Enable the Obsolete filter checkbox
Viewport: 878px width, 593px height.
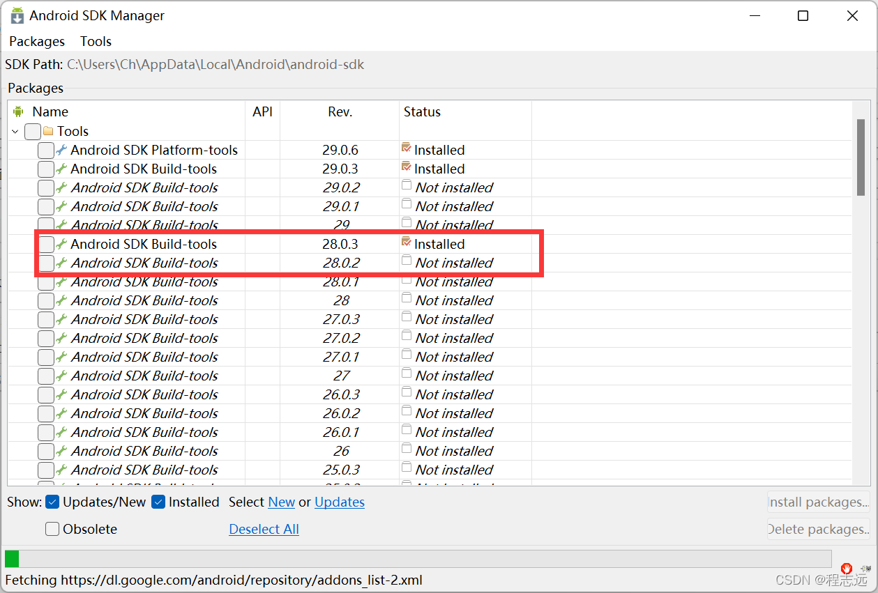pos(52,529)
